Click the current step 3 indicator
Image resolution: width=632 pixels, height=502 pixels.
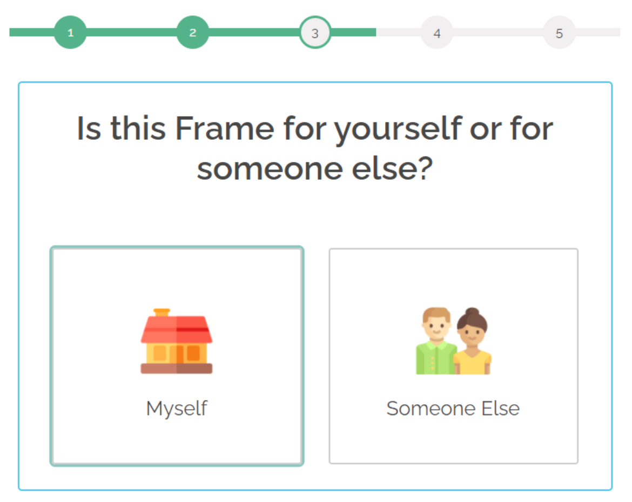315,32
